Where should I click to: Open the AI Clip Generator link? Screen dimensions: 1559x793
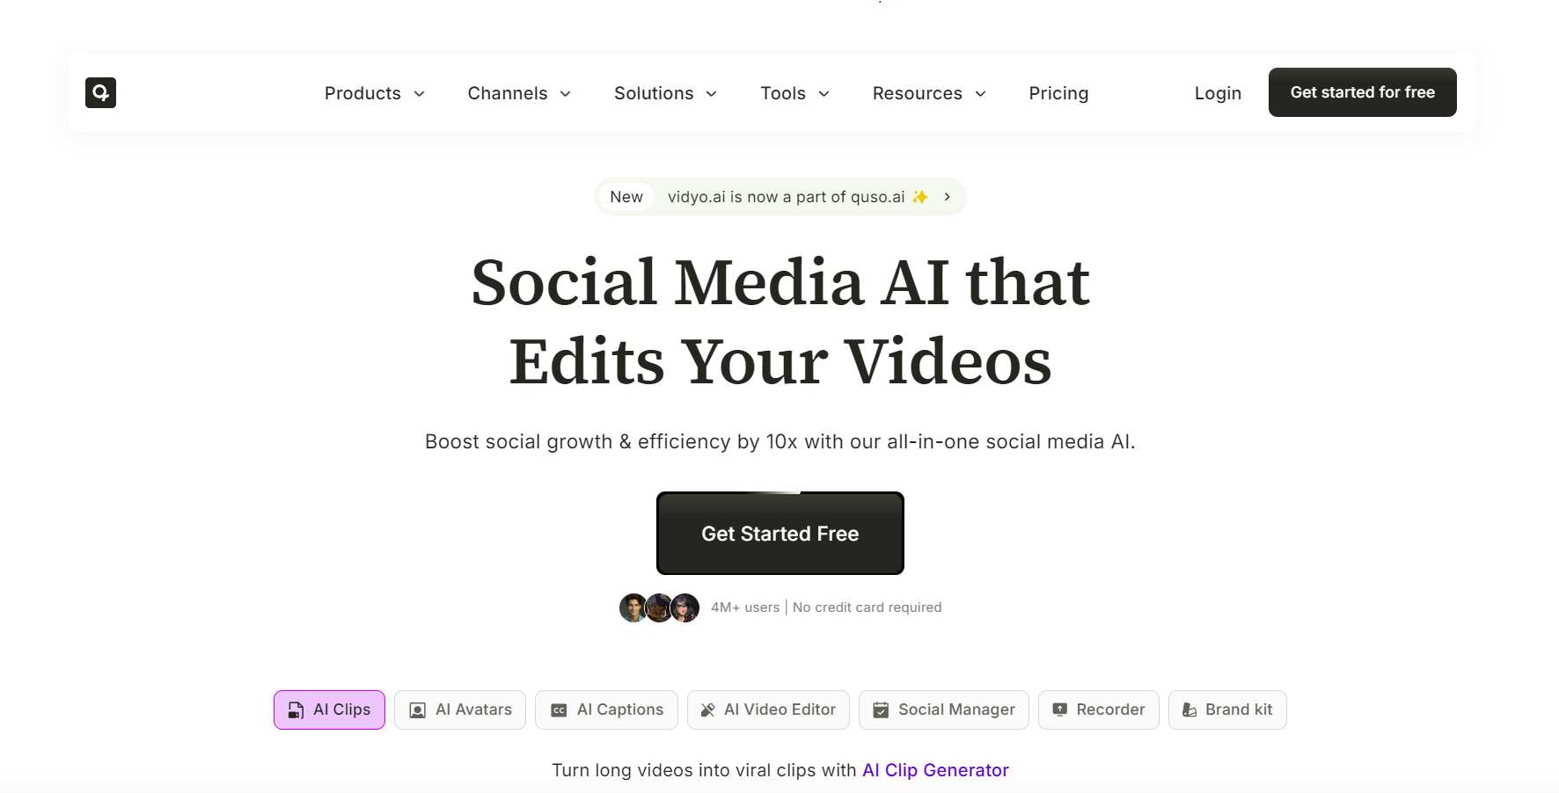point(935,770)
